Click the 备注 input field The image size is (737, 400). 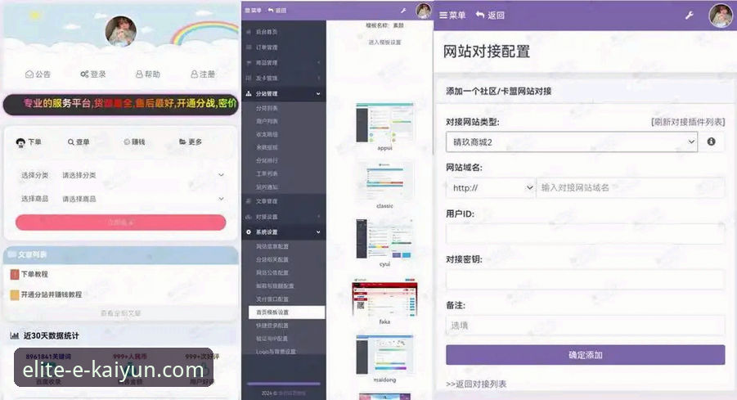tap(585, 326)
